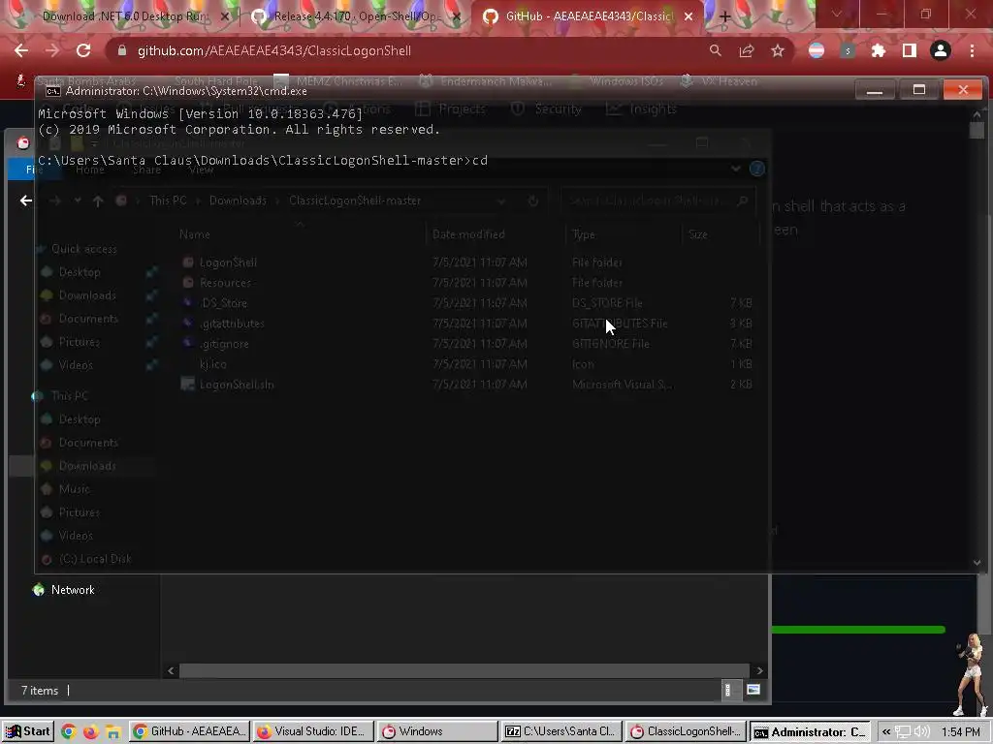Click the 'Administrator: C...' cmd taskbar button
The height and width of the screenshot is (744, 993).
click(x=810, y=732)
